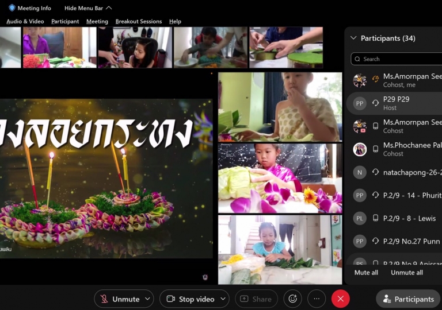Click audio icon beside P.2/9 - 14 Phurit
The height and width of the screenshot is (310, 442).
coord(375,195)
